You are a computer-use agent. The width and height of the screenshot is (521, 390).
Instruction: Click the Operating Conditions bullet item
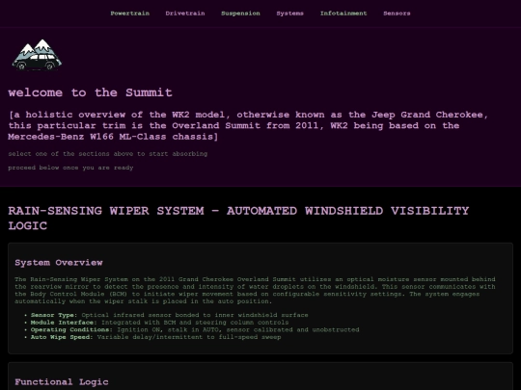[195, 329]
